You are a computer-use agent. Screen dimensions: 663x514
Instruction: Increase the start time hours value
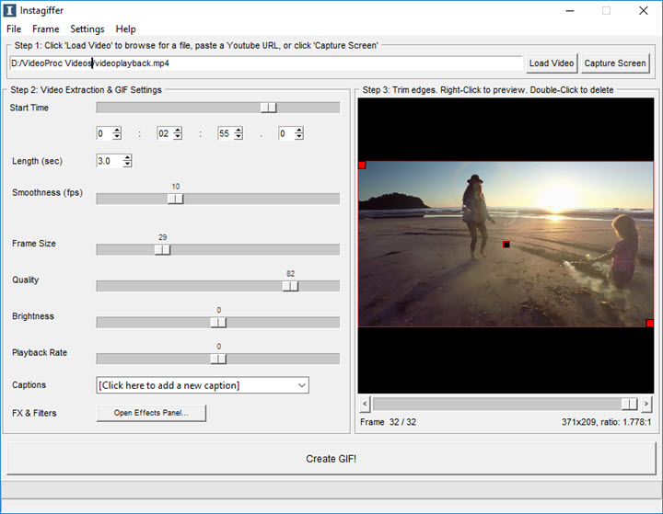[117, 130]
